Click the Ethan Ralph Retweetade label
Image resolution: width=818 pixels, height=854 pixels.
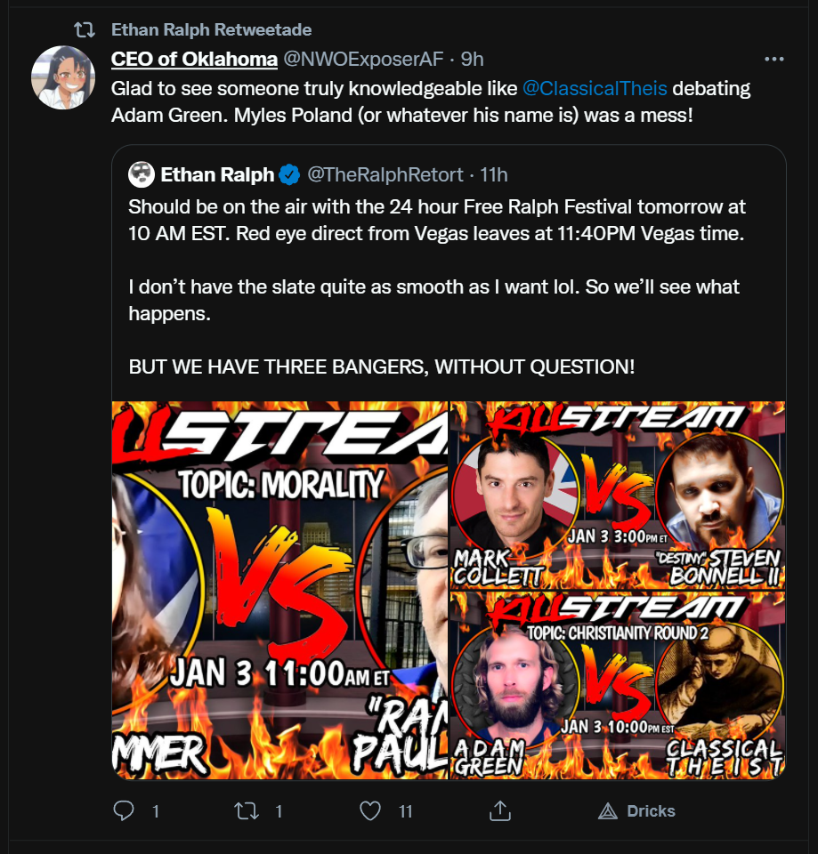coord(212,29)
